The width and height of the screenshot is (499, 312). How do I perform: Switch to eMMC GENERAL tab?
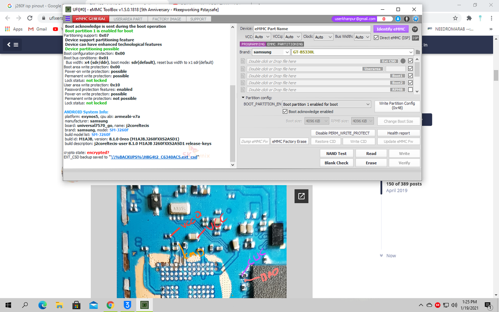(91, 19)
